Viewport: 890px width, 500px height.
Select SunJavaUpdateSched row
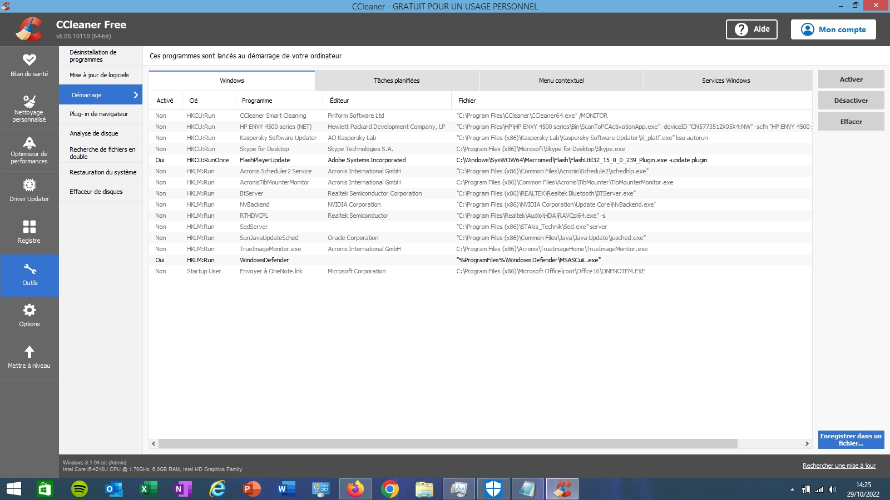pos(481,238)
